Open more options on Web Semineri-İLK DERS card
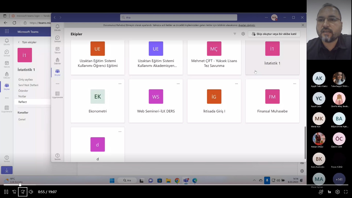The height and width of the screenshot is (198, 352). [178, 84]
